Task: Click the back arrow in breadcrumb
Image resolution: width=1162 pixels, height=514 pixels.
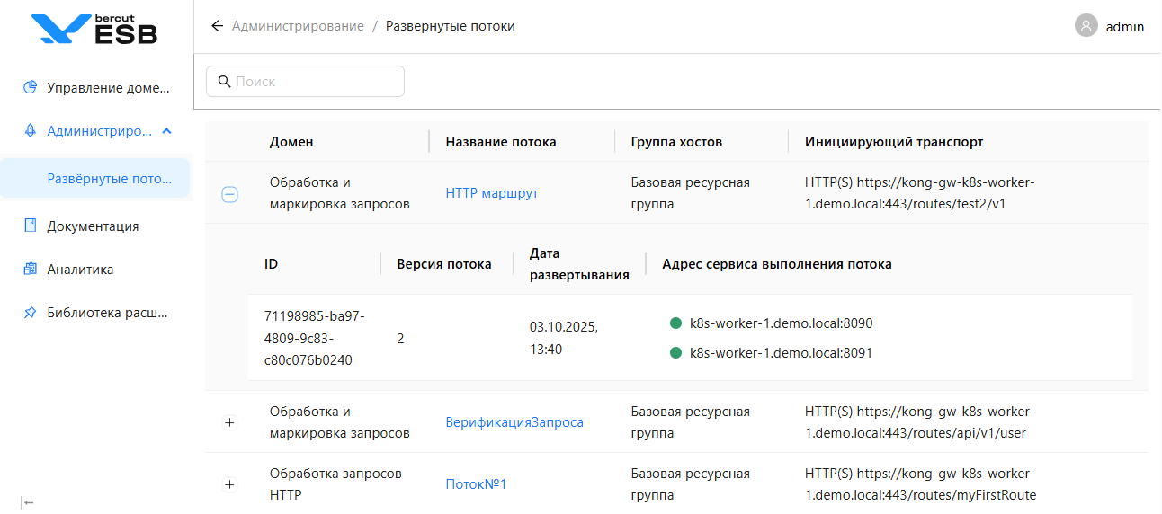Action: click(217, 26)
